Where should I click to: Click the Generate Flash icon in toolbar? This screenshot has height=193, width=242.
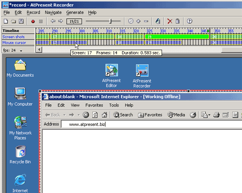[x=158, y=21]
